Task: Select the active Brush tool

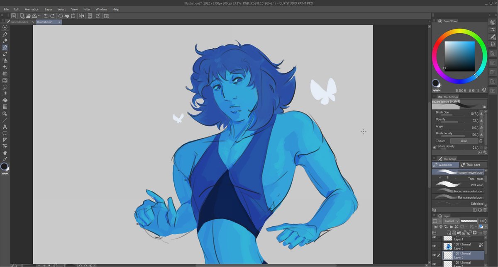Action: [5, 47]
